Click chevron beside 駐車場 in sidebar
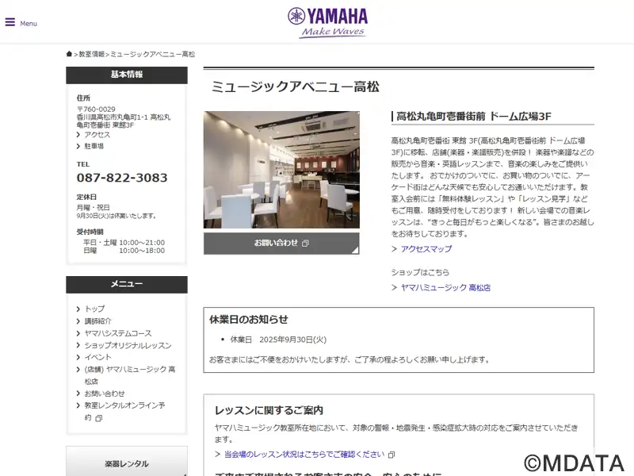634x476 pixels. [78, 146]
